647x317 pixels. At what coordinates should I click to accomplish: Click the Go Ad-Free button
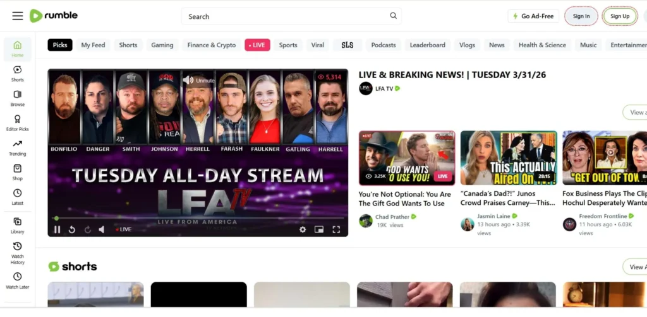coord(533,16)
